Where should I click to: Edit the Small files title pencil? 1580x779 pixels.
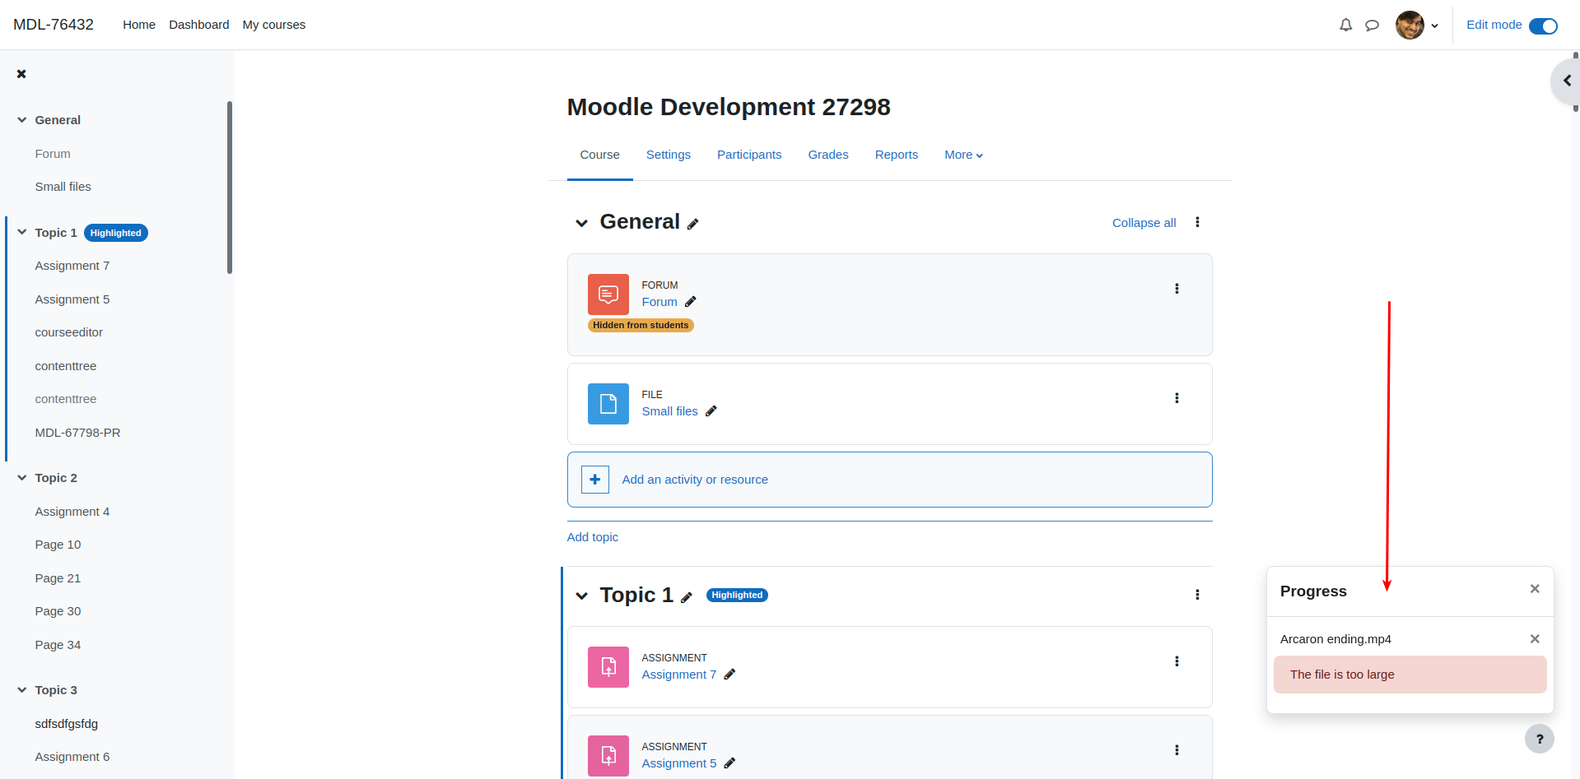(x=711, y=411)
